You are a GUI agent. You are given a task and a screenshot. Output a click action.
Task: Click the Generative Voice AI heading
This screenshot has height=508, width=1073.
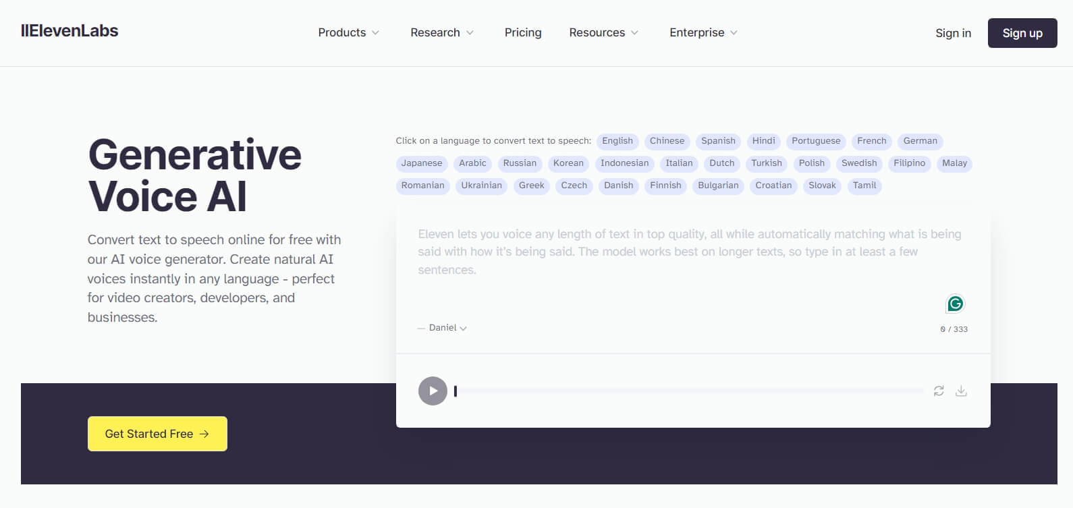tap(195, 175)
